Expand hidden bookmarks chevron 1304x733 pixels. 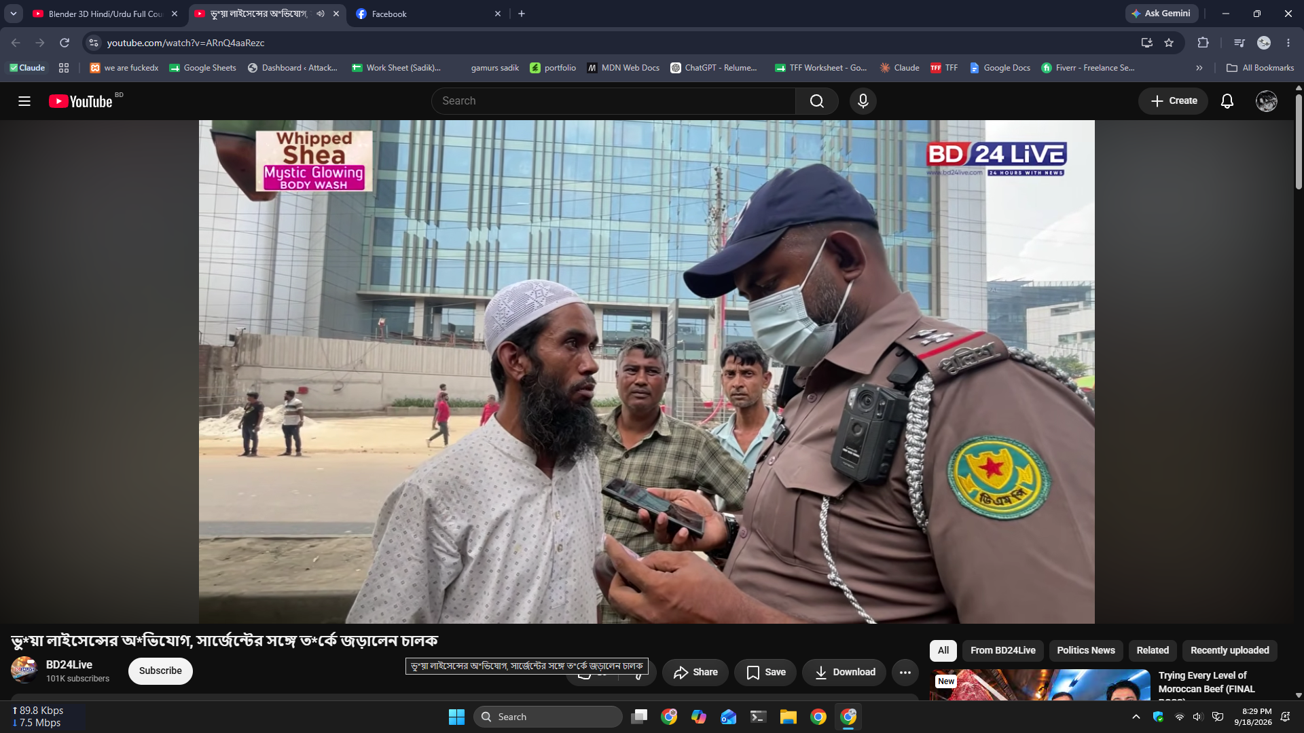1199,68
